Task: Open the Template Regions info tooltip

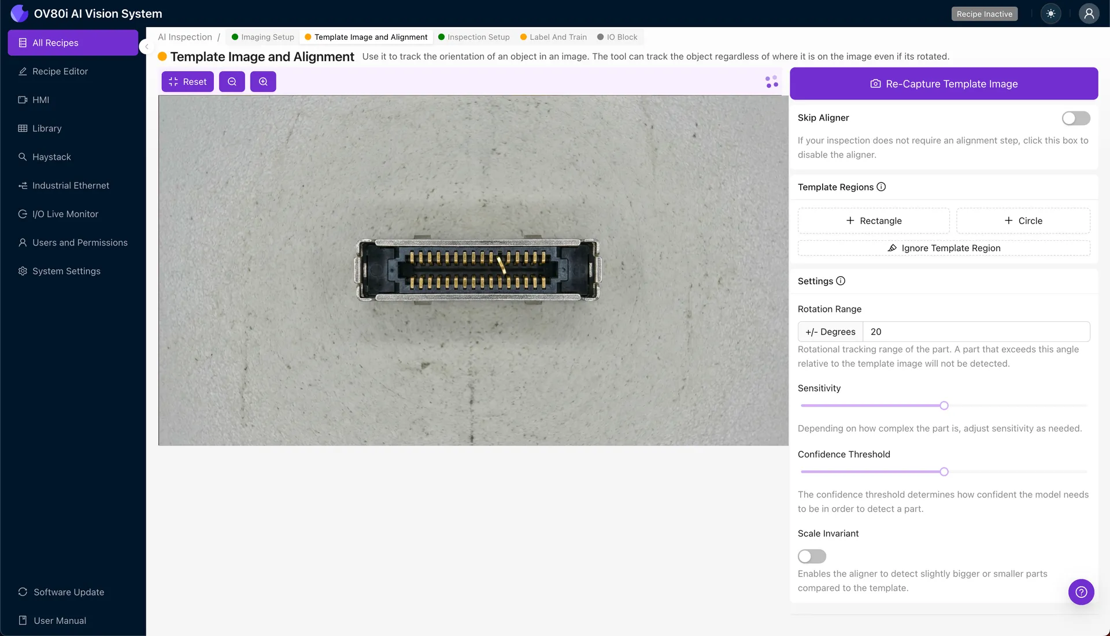Action: 881,187
